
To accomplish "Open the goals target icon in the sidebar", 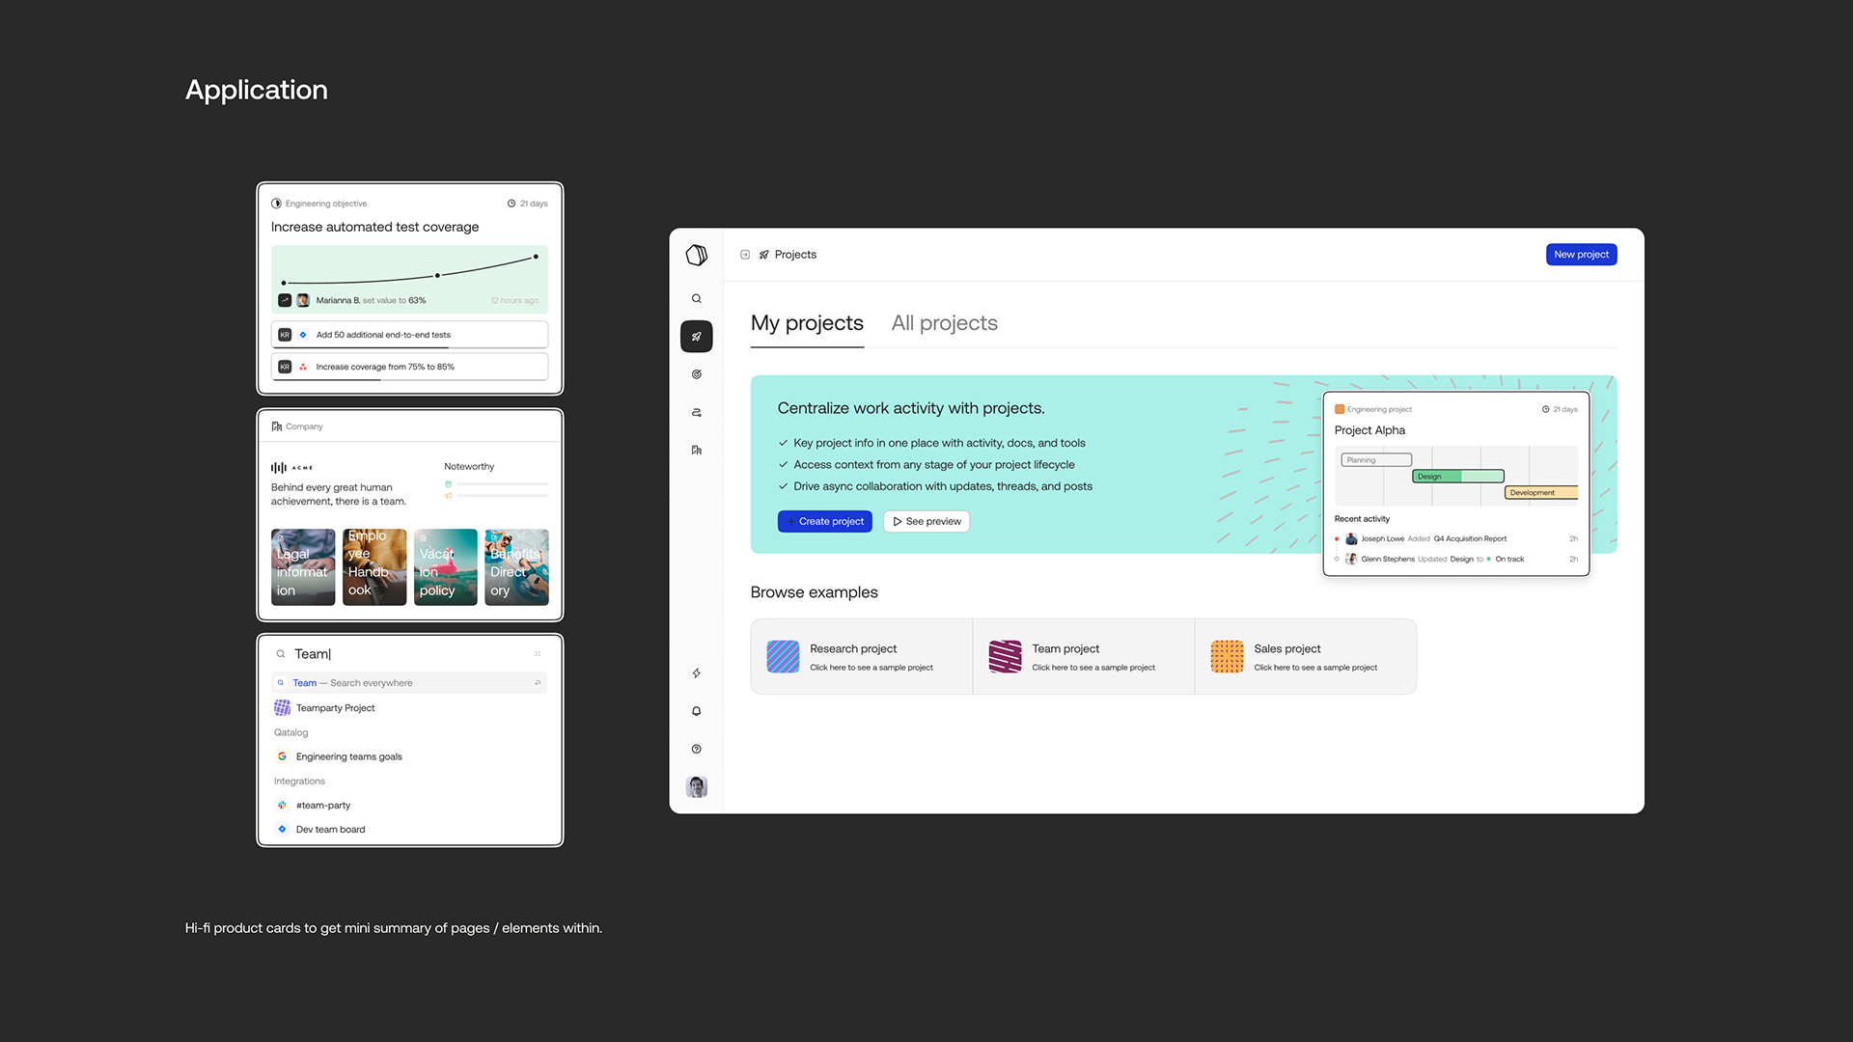I will [696, 374].
